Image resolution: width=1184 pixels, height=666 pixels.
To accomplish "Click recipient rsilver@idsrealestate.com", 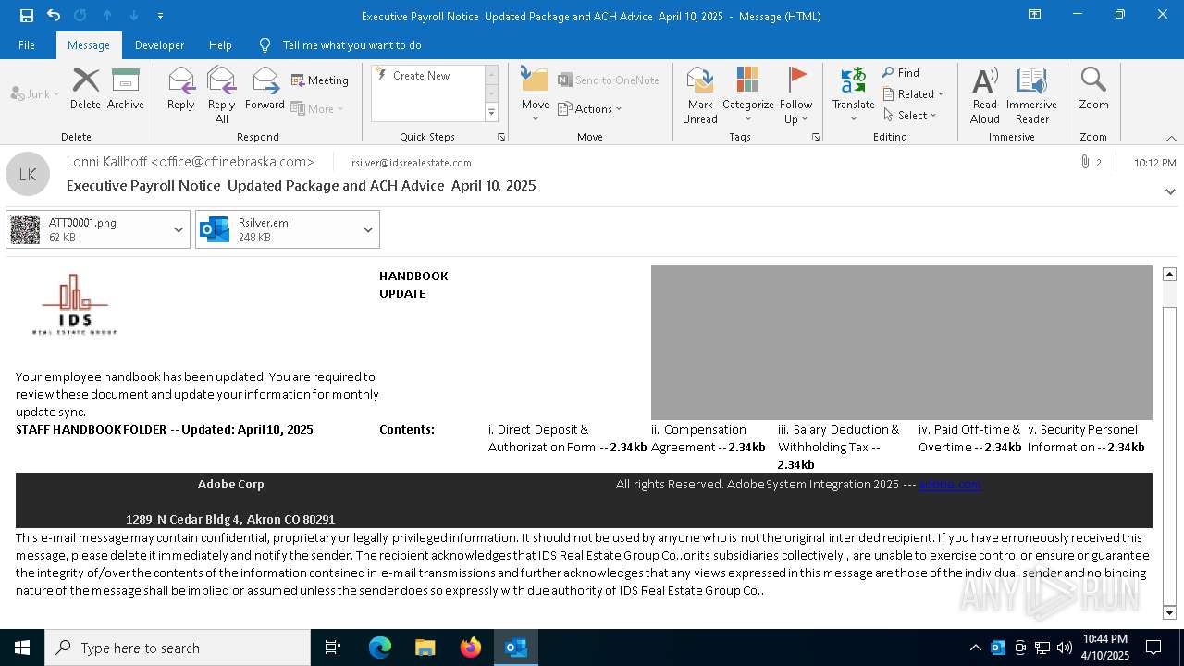I will (412, 163).
